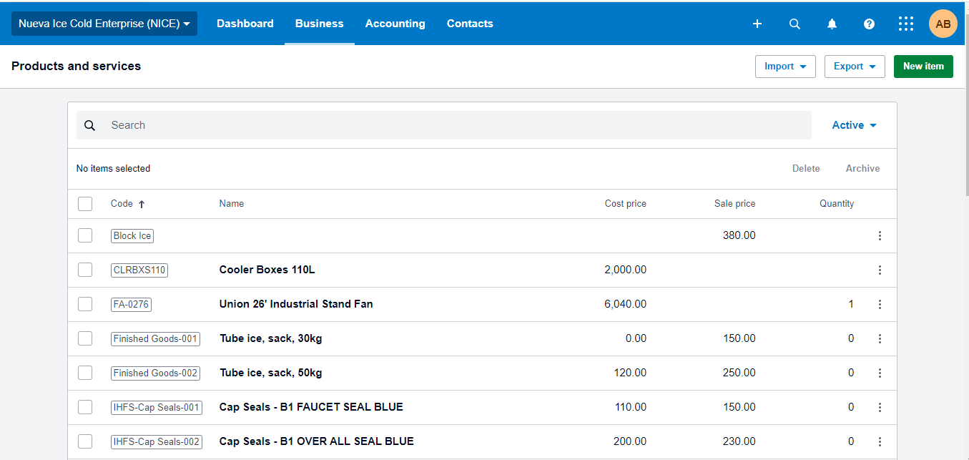
Task: Expand the Import dropdown
Action: [x=785, y=66]
